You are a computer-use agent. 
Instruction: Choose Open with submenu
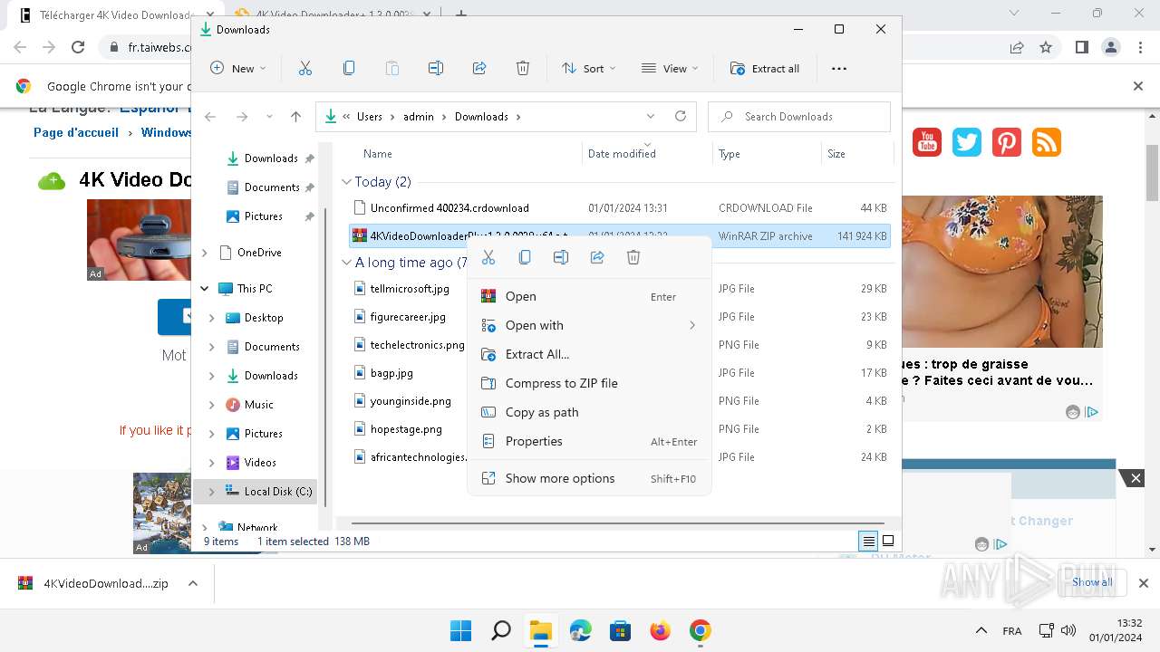point(589,325)
